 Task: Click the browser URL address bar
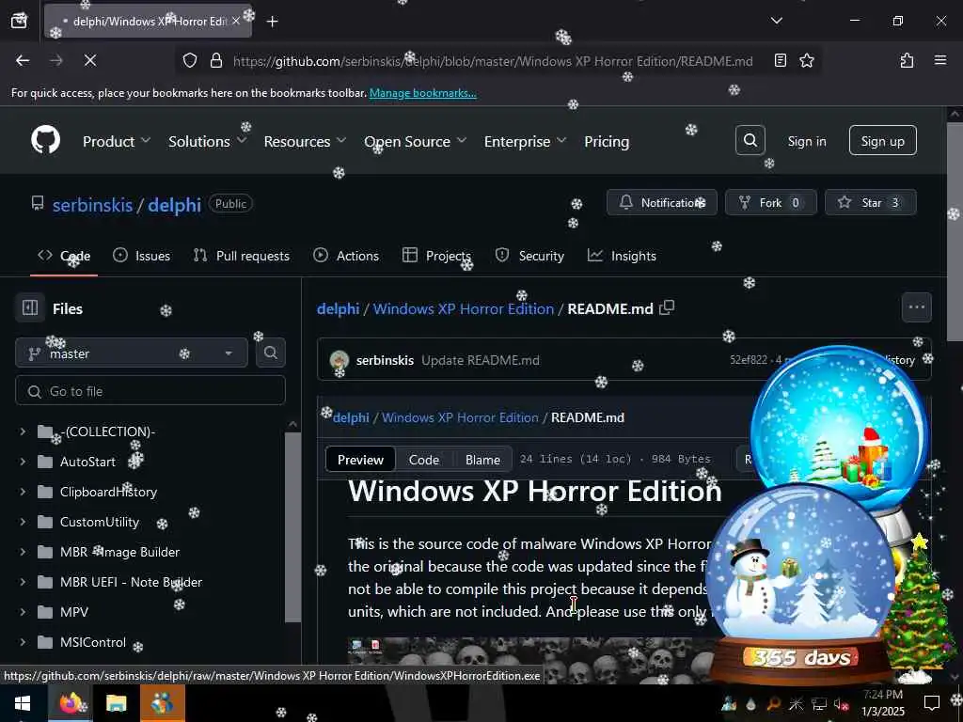click(x=493, y=61)
